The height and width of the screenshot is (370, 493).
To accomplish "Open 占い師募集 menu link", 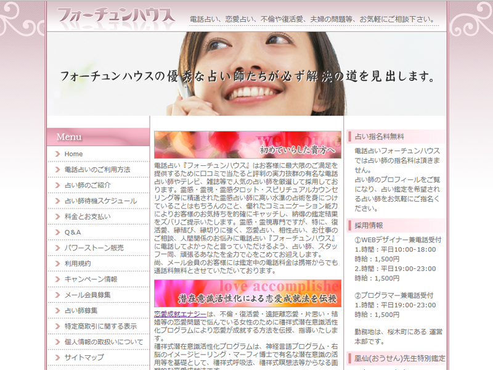I will click(x=81, y=311).
